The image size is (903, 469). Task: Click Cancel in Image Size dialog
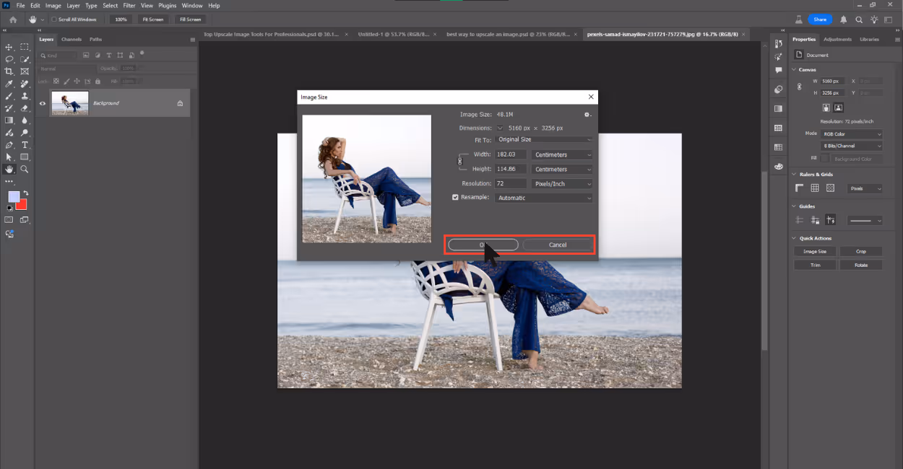[558, 245]
